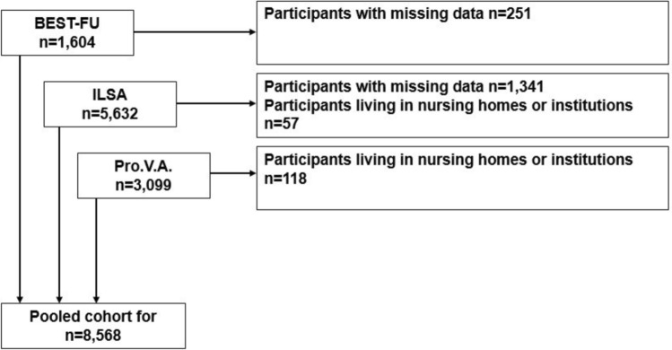Click the middle downward arrowhead above pooled cohort
Screen dimensions: 672x350
[x=59, y=299]
